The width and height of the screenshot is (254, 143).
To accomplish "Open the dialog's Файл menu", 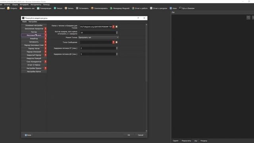I will [x=25, y=22].
